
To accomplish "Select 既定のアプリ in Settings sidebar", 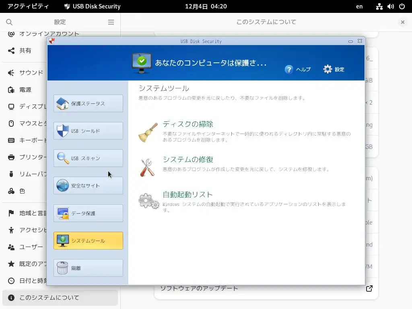I will click(x=25, y=264).
